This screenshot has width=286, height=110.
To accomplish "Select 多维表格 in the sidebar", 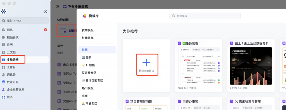I will click(x=25, y=60).
